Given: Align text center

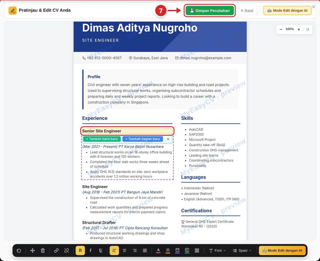Looking at the screenshot, I should pyautogui.click(x=124, y=251).
